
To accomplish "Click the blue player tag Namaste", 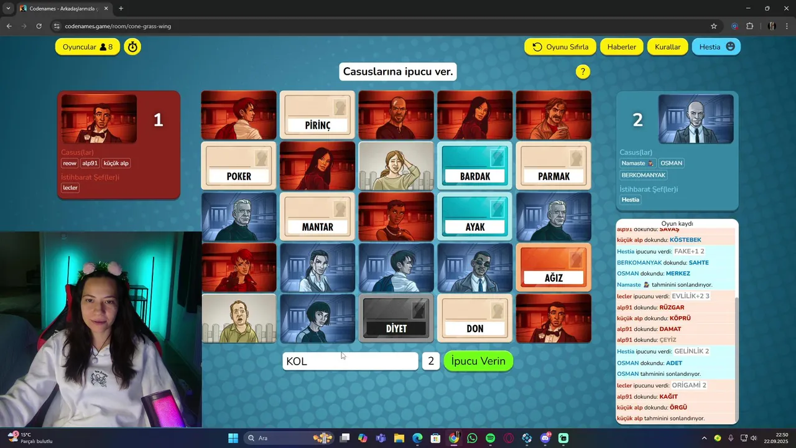I will click(638, 163).
